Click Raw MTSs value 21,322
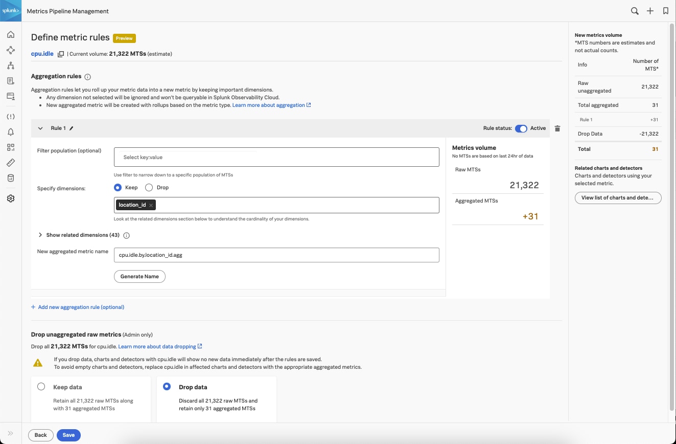This screenshot has width=676, height=444. pyautogui.click(x=524, y=185)
